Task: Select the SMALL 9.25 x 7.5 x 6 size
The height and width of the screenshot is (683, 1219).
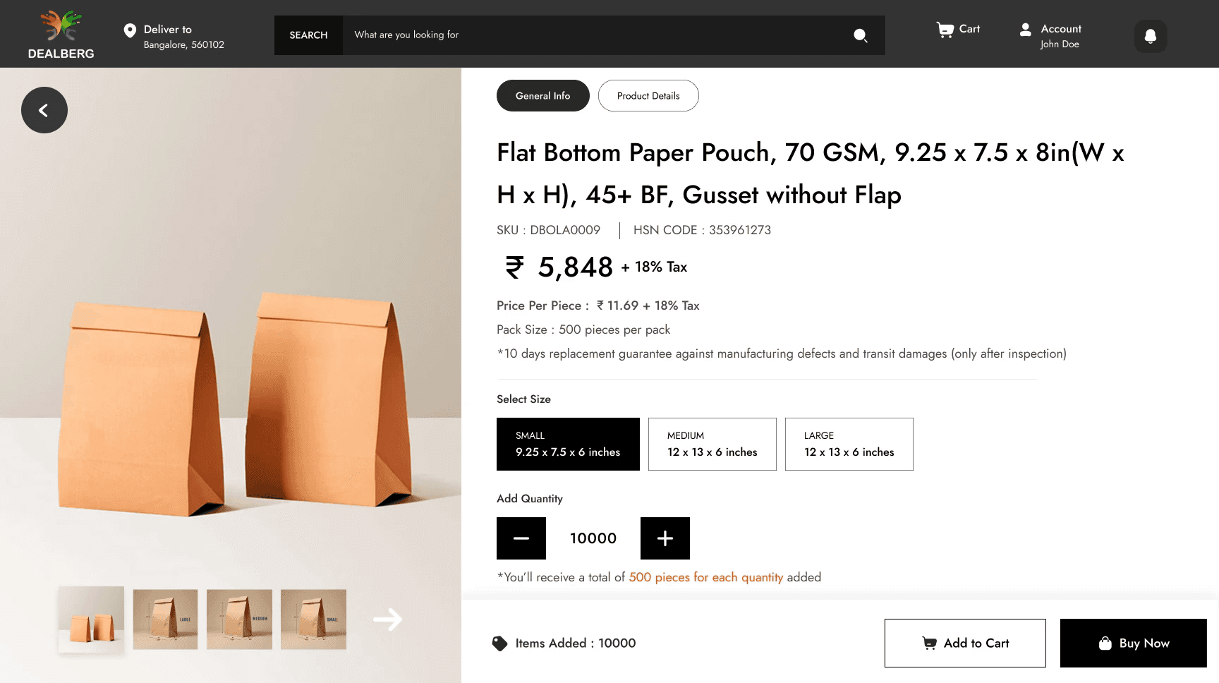Action: point(568,444)
